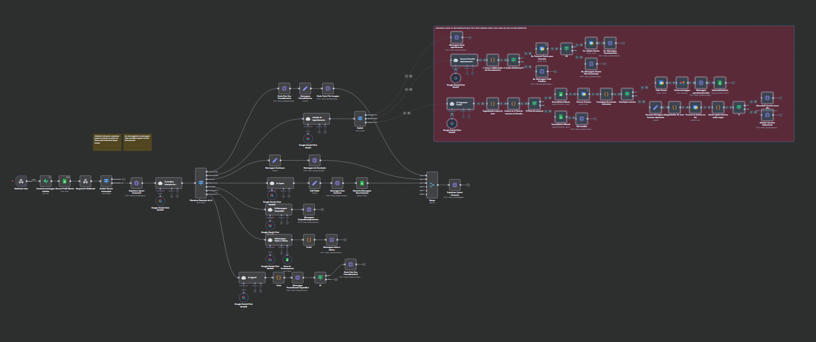Open the green Google Sheets node near Webhook
This screenshot has width=816, height=342.
64,181
